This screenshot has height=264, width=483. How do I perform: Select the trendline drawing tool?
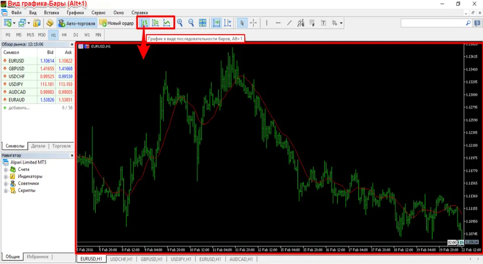(x=289, y=23)
